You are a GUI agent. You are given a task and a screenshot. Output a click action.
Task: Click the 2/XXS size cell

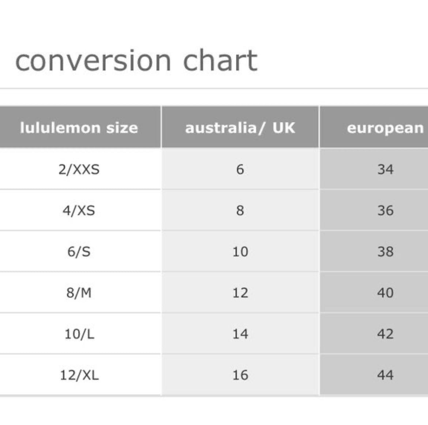80,169
